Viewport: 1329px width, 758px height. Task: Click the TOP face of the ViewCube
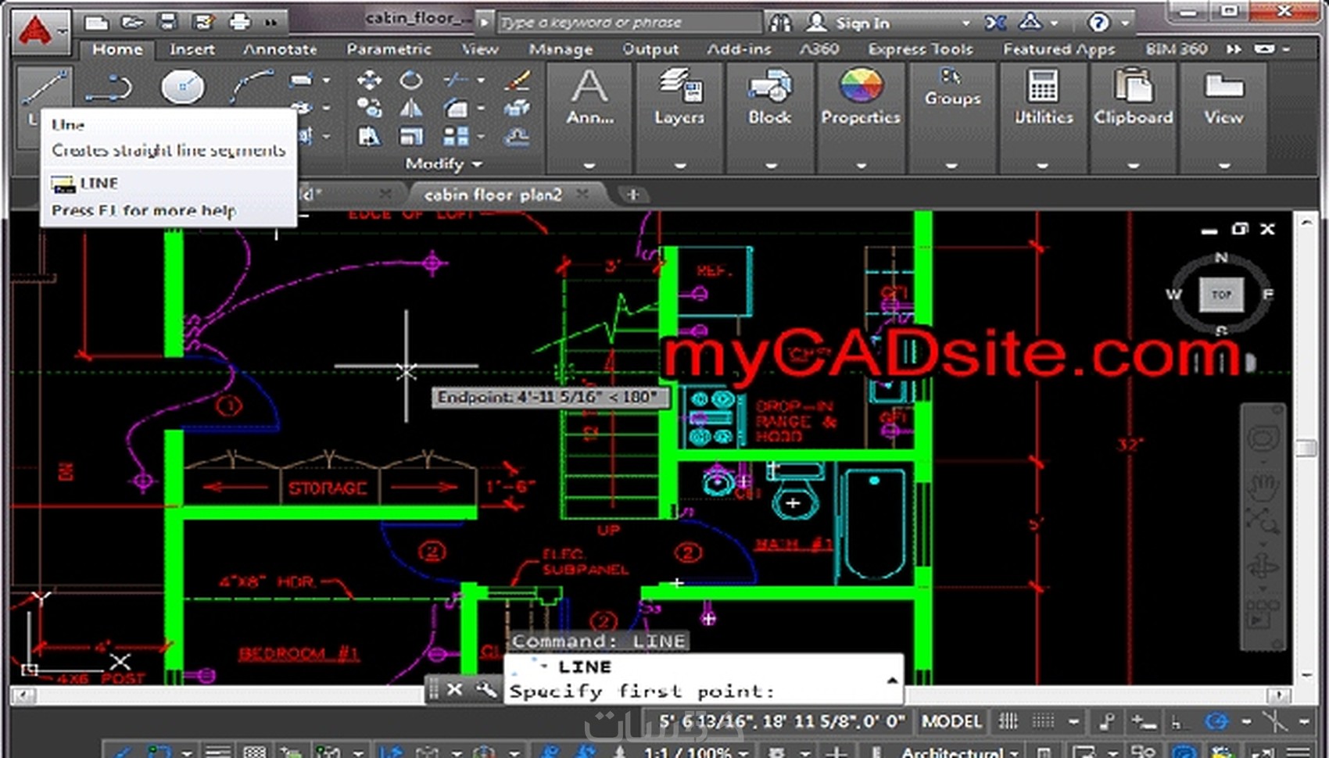pyautogui.click(x=1221, y=295)
